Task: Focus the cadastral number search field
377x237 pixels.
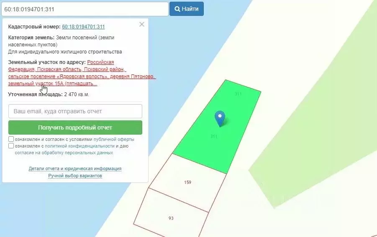Action: pos(85,9)
